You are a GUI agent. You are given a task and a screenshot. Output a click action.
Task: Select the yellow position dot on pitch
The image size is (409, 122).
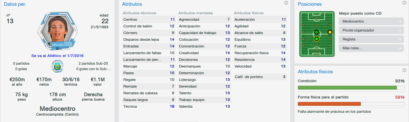tap(330, 32)
